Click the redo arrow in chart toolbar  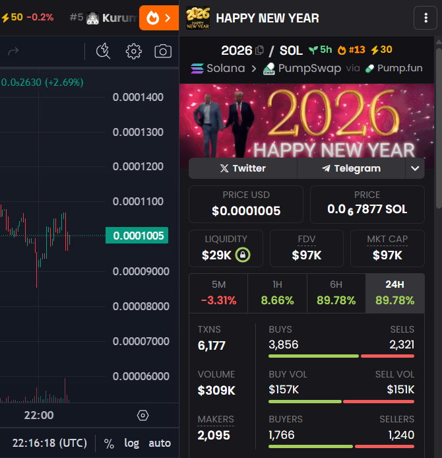coord(13,51)
